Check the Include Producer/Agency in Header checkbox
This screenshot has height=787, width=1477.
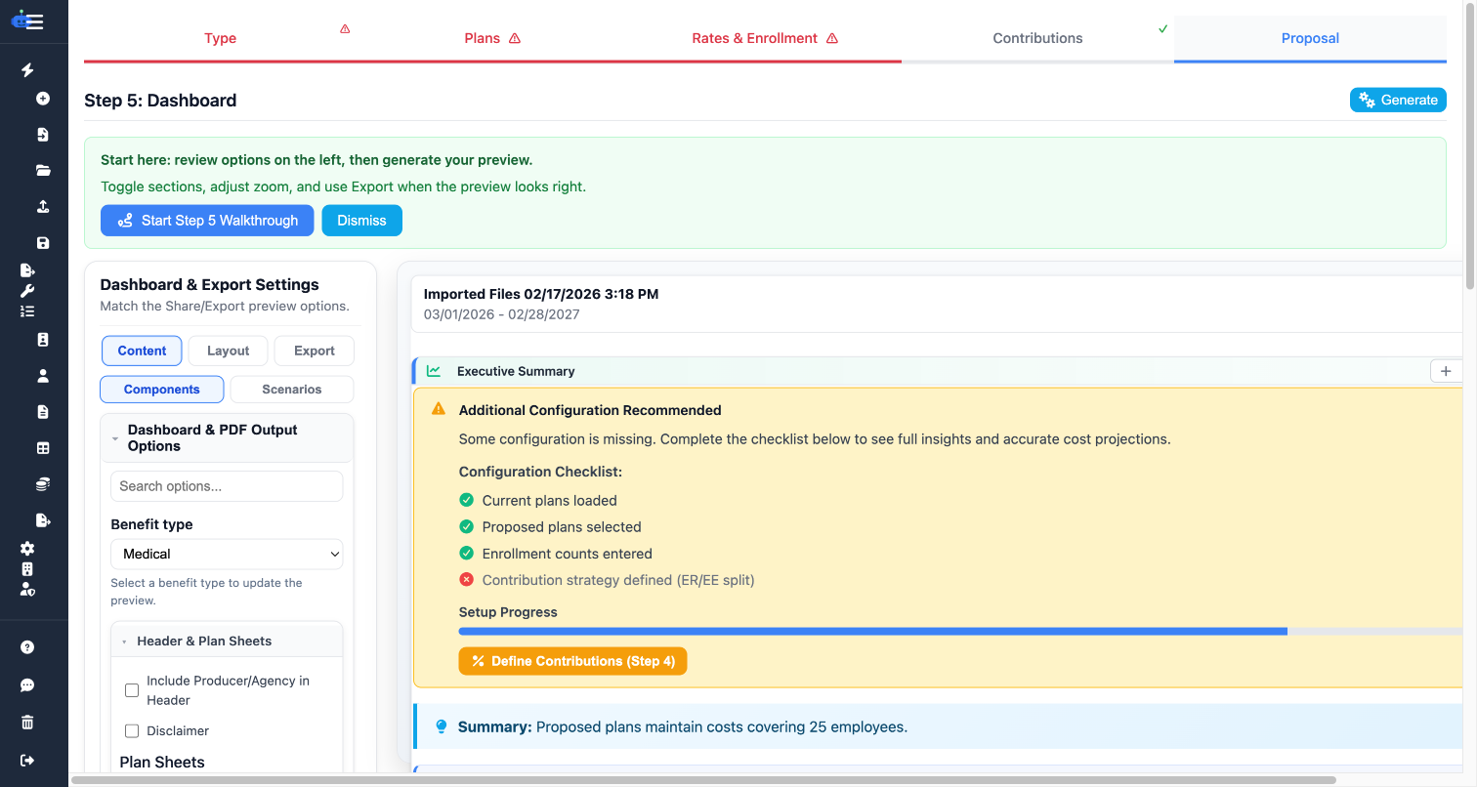tap(132, 690)
